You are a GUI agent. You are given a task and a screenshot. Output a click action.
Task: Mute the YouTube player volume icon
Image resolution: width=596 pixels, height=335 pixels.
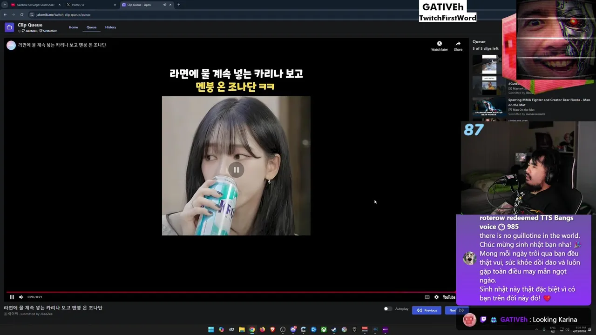tap(21, 297)
